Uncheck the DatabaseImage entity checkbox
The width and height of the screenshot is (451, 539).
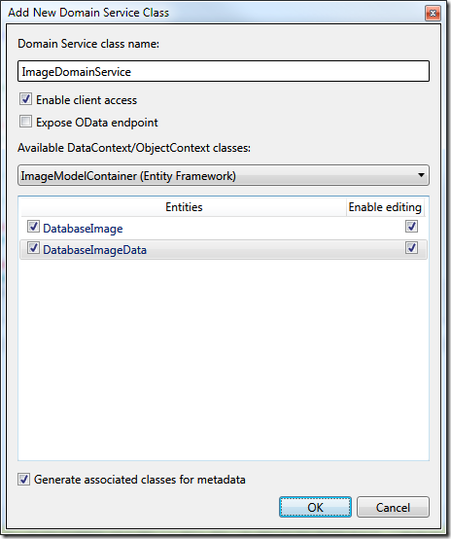click(x=33, y=227)
